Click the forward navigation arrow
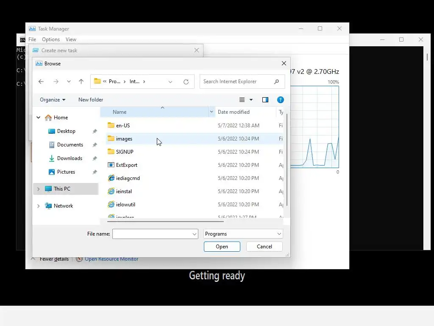The height and width of the screenshot is (326, 434). [x=56, y=81]
